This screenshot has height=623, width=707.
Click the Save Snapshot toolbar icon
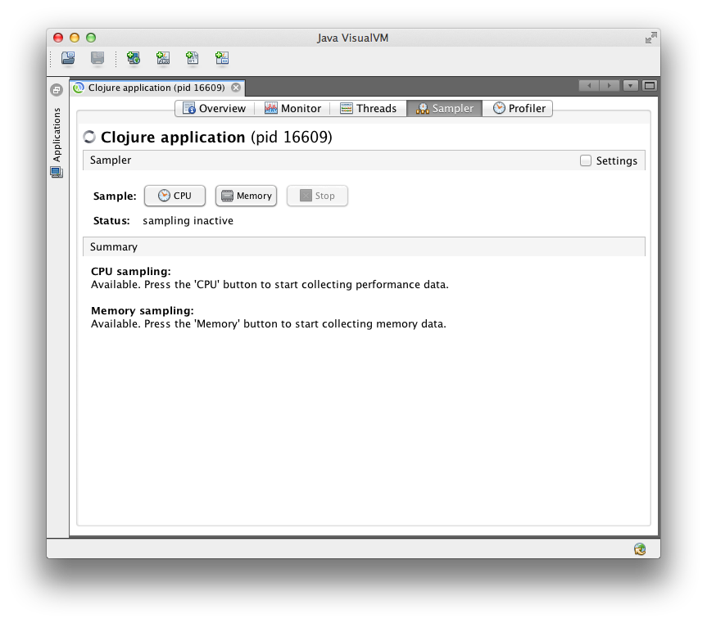tap(97, 57)
